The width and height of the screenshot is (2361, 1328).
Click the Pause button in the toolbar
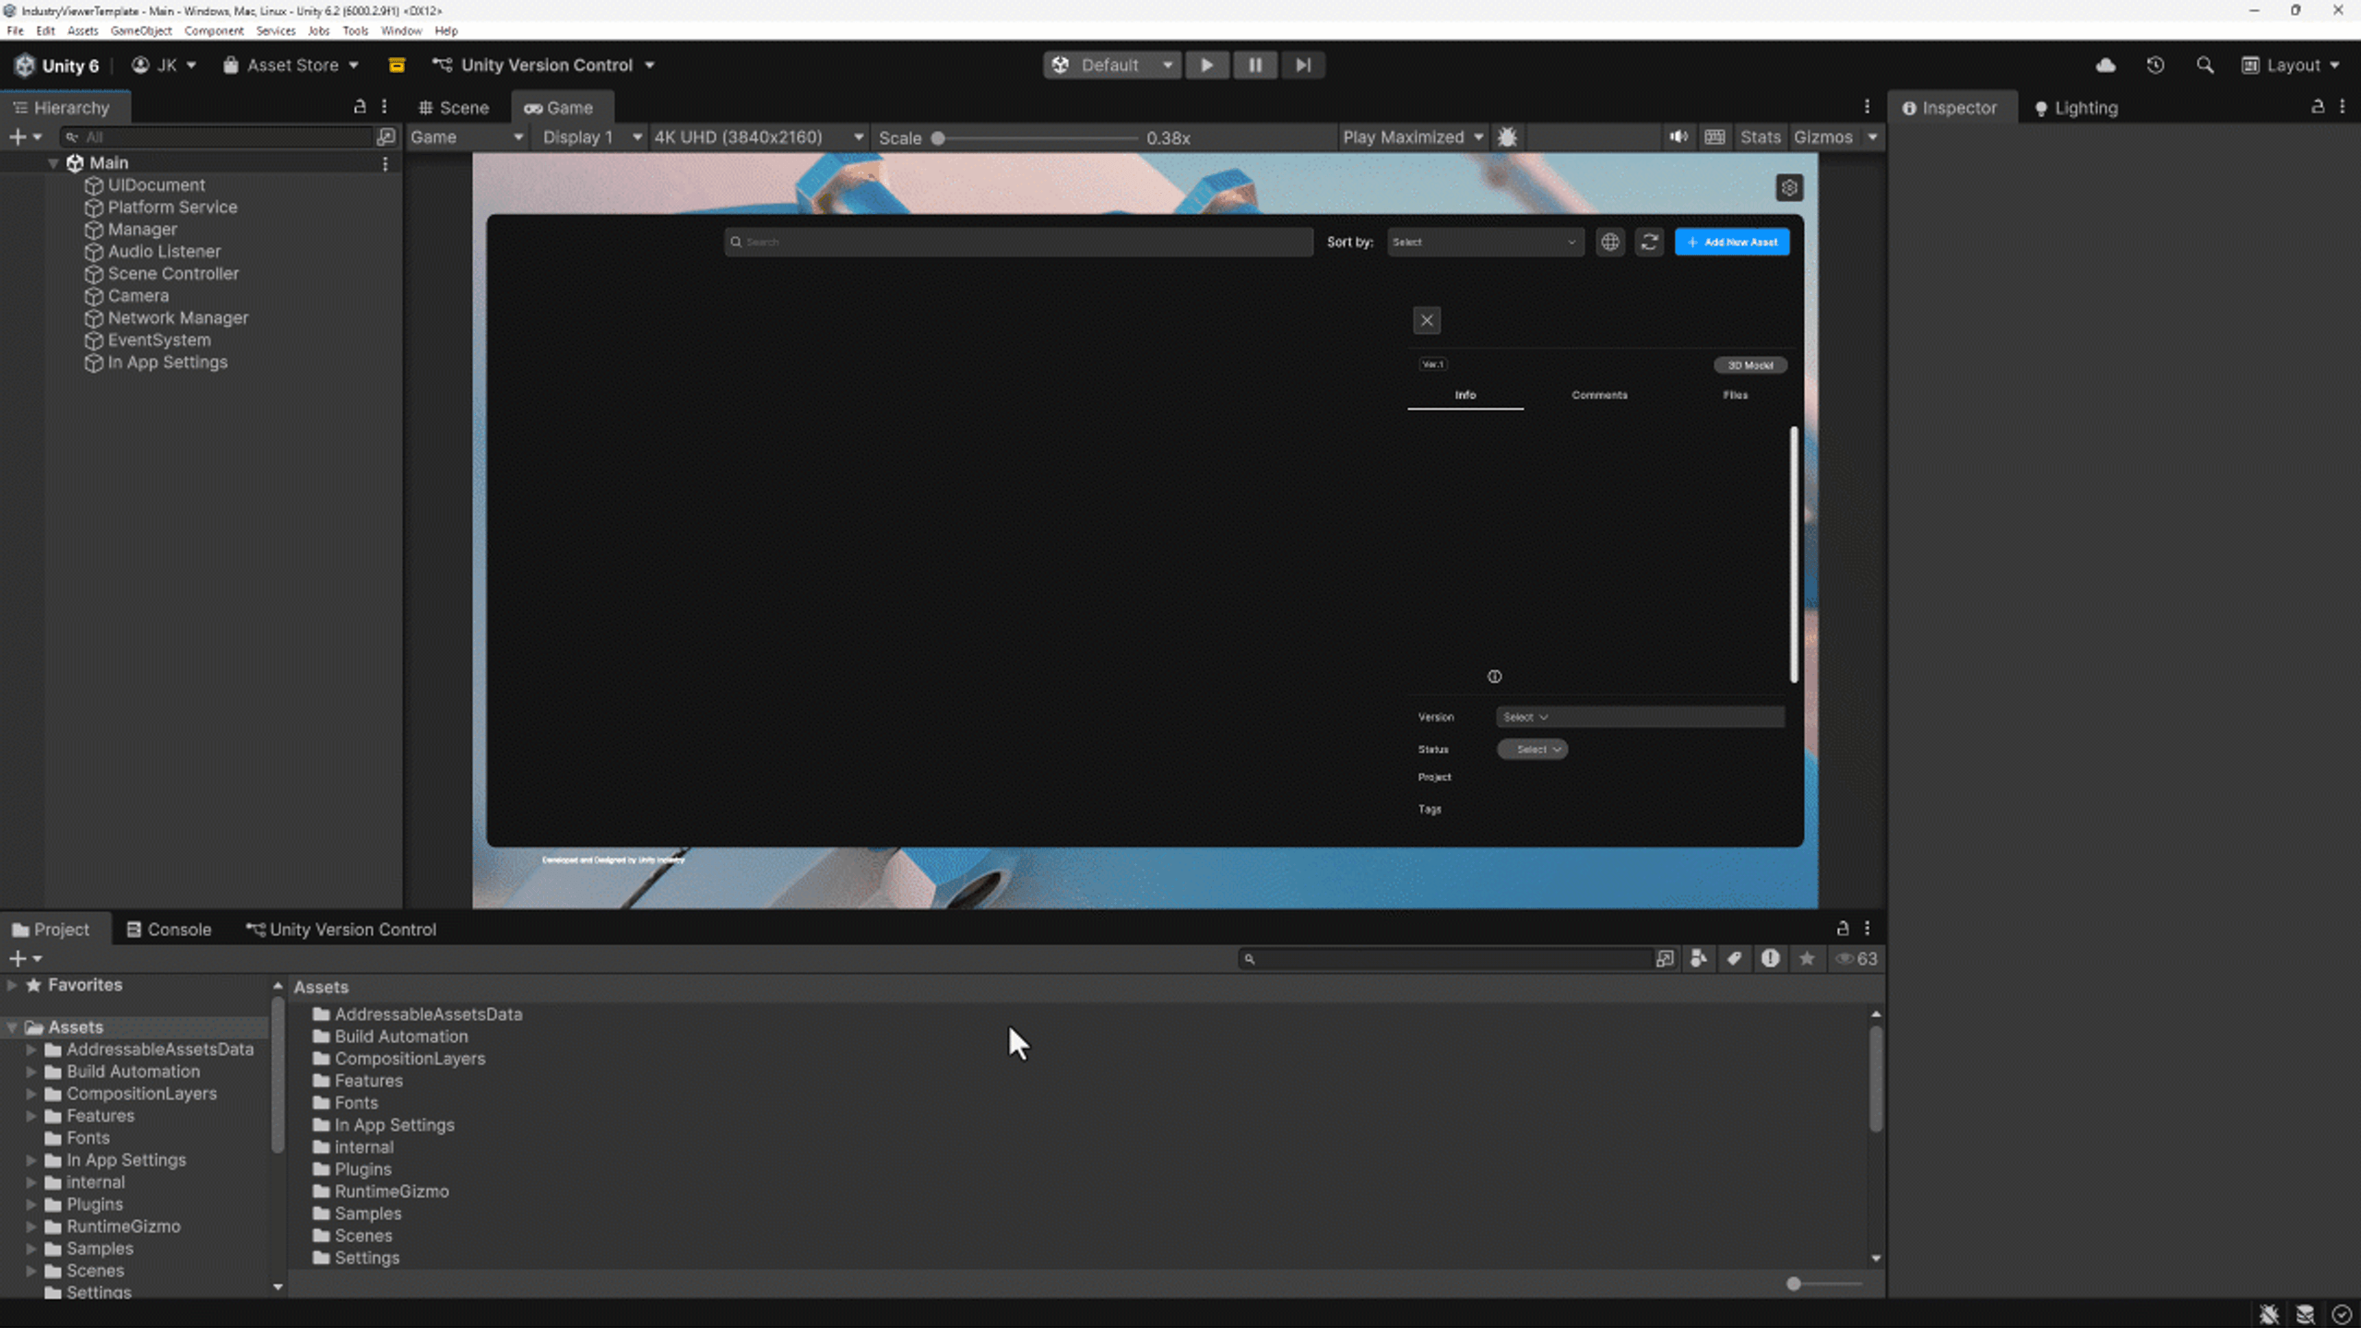coord(1255,65)
